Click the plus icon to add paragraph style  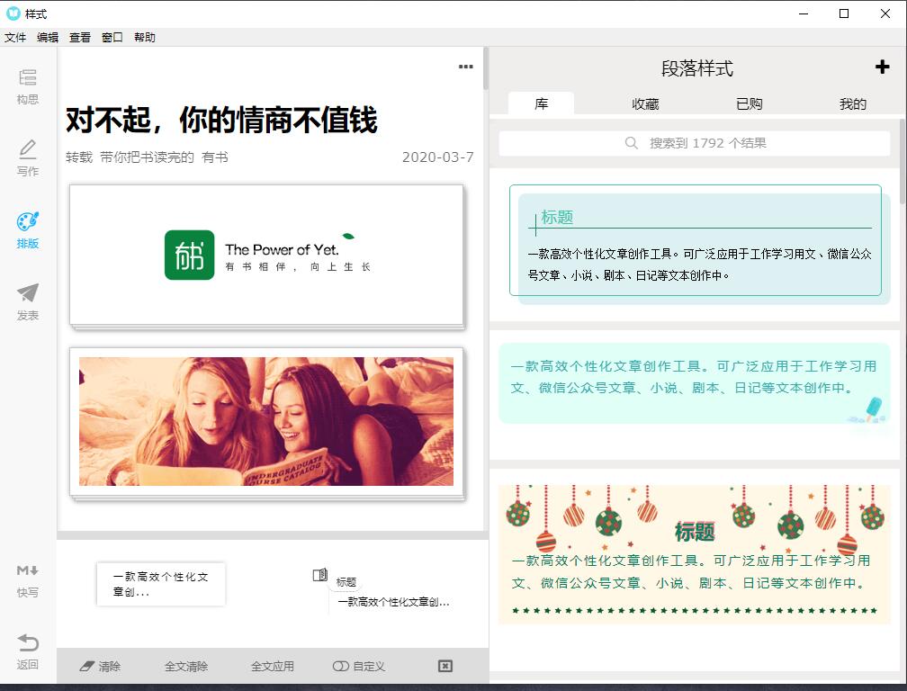[881, 67]
